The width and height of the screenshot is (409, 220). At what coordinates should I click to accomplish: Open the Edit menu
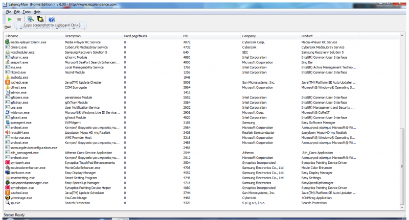pos(17,11)
